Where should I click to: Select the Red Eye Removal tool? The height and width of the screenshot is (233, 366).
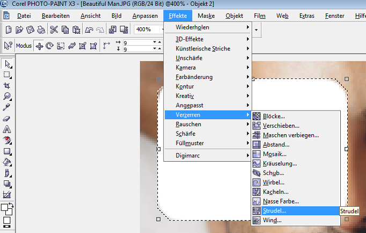tap(7, 140)
